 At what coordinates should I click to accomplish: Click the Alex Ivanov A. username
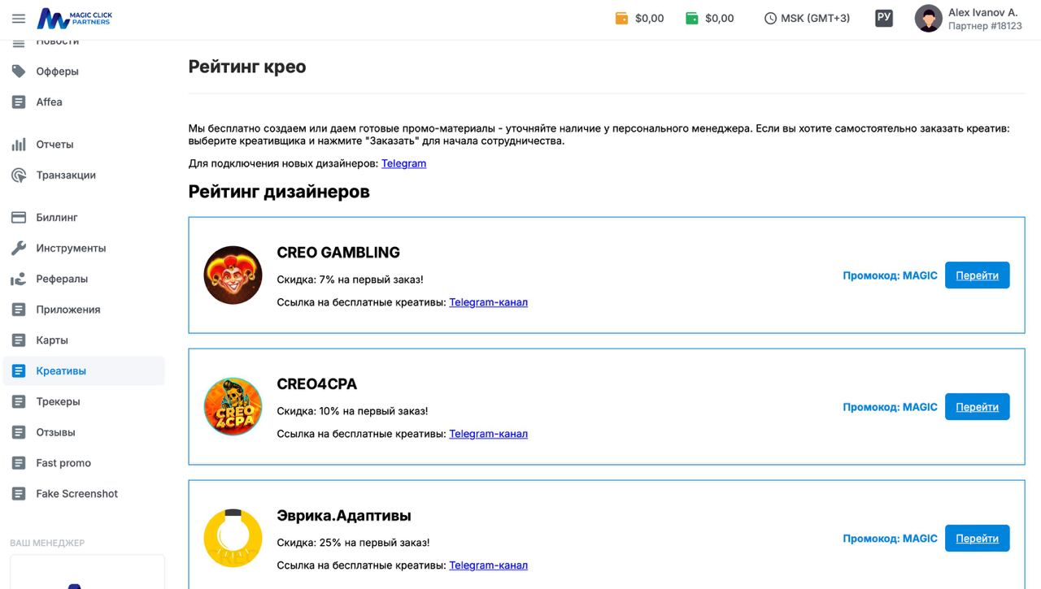coord(982,12)
